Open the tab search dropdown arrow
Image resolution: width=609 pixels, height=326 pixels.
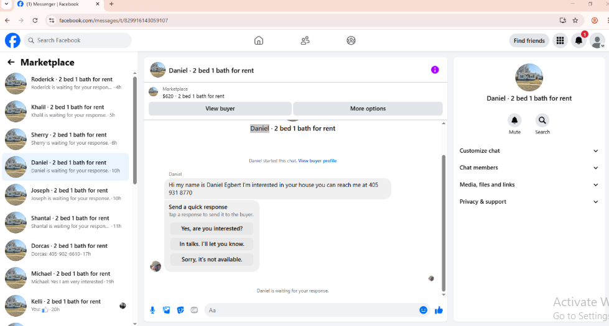point(6,4)
